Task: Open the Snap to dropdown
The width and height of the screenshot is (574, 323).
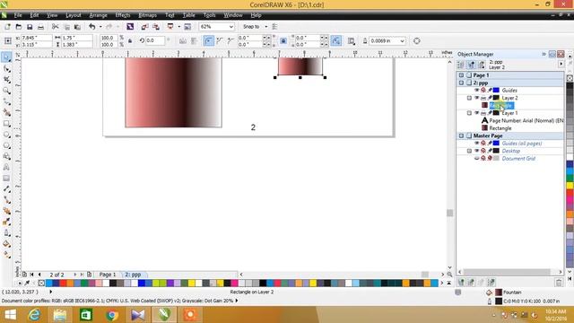Action: [x=265, y=27]
